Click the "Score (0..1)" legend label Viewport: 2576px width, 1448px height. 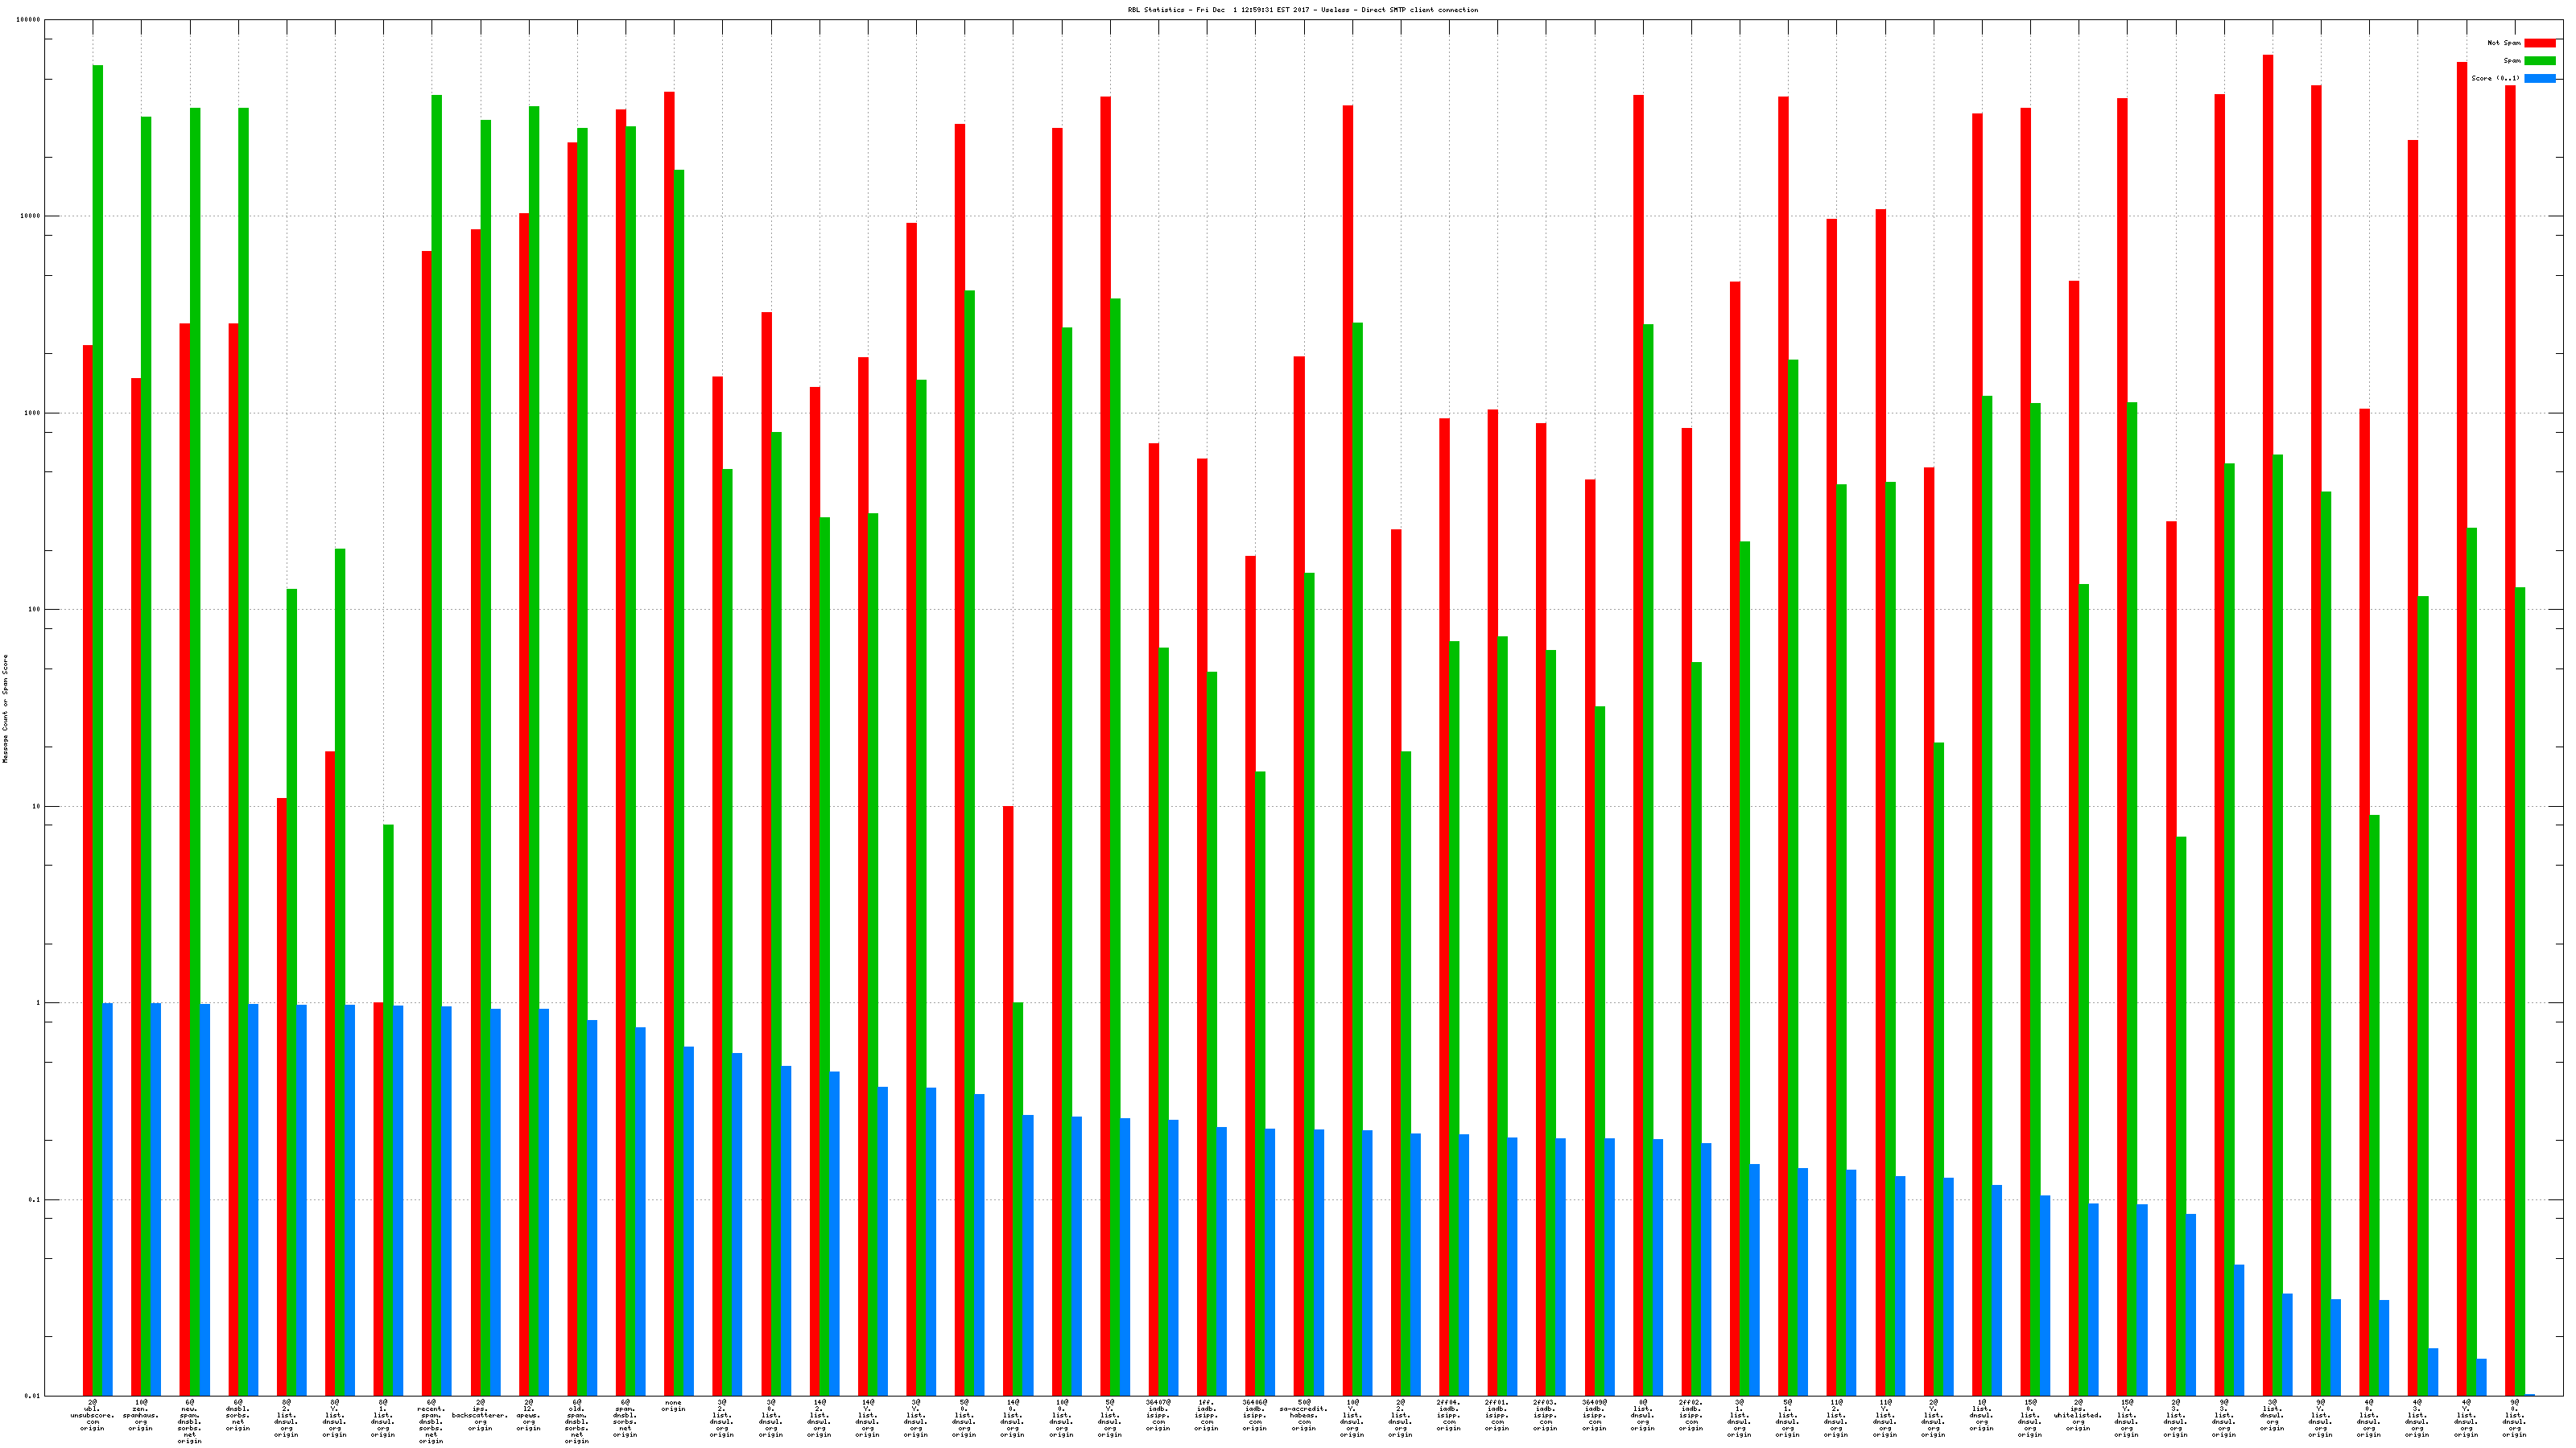(x=2495, y=78)
